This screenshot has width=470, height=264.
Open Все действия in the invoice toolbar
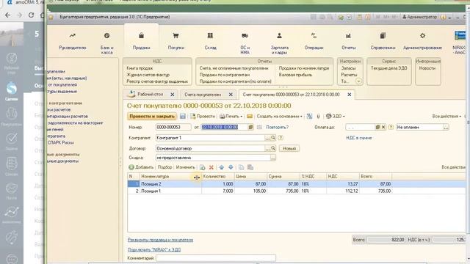click(446, 116)
